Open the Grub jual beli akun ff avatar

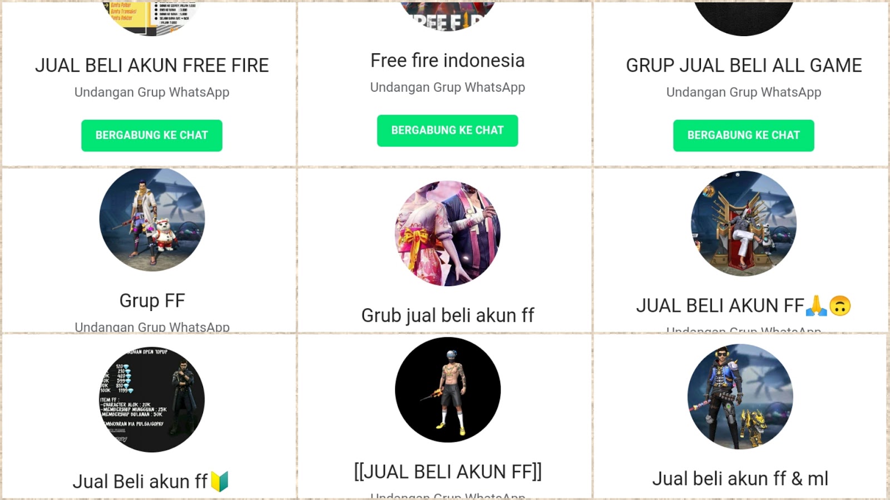[448, 233]
